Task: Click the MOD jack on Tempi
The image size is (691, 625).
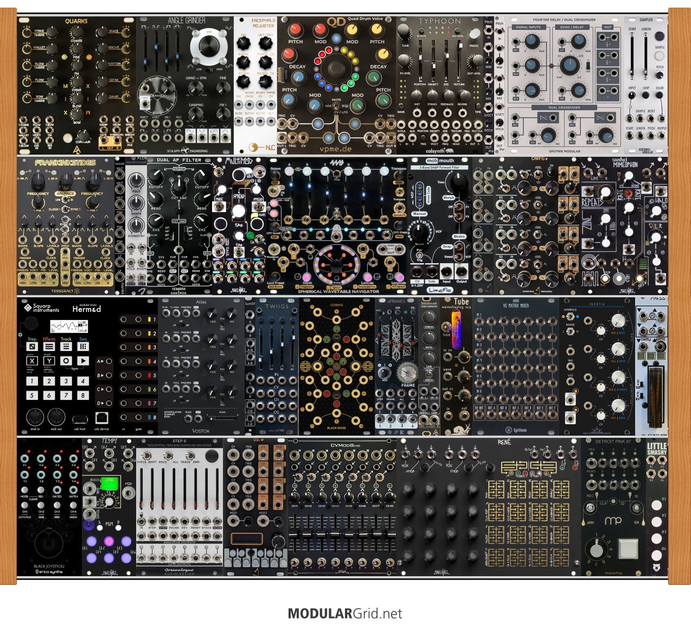Action: pyautogui.click(x=128, y=493)
